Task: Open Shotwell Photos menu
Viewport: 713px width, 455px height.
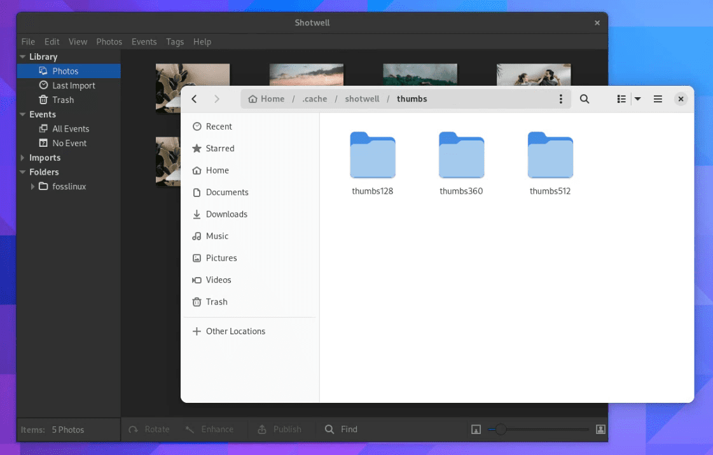Action: [109, 42]
